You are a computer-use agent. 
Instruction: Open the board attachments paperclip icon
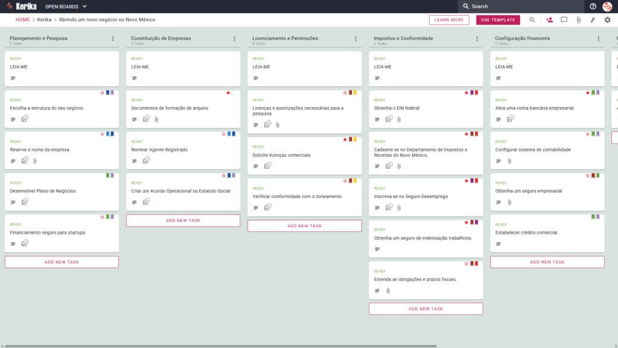[x=579, y=20]
